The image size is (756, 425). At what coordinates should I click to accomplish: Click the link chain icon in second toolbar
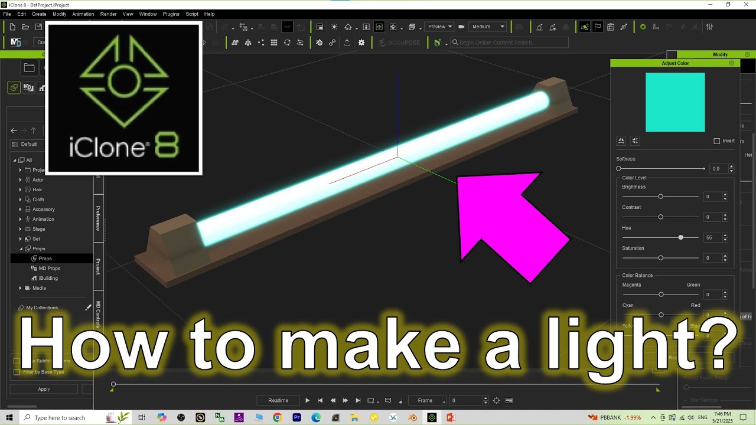pyautogui.click(x=333, y=42)
